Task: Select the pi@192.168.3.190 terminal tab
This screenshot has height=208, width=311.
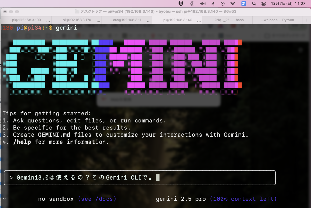Action: pyautogui.click(x=26, y=20)
